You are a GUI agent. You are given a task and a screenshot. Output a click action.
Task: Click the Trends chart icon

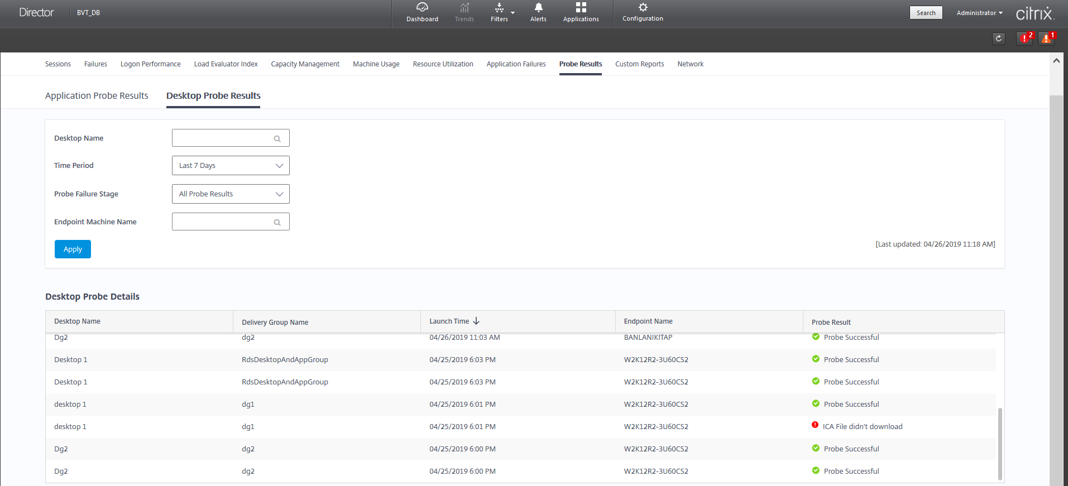click(x=464, y=8)
